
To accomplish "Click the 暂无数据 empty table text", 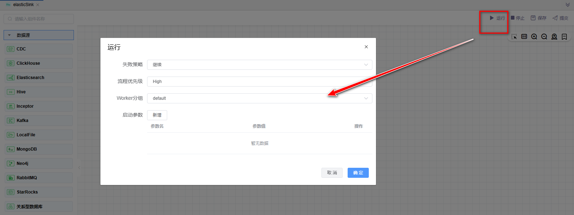I will 260,143.
